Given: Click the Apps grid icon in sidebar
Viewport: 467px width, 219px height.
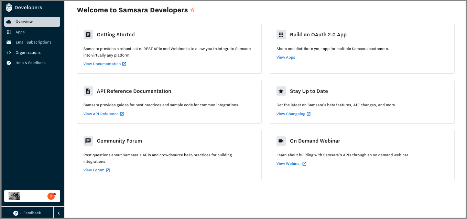Looking at the screenshot, I should [x=9, y=32].
